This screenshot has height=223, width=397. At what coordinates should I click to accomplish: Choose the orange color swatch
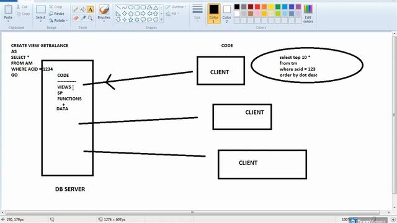coord(264,7)
